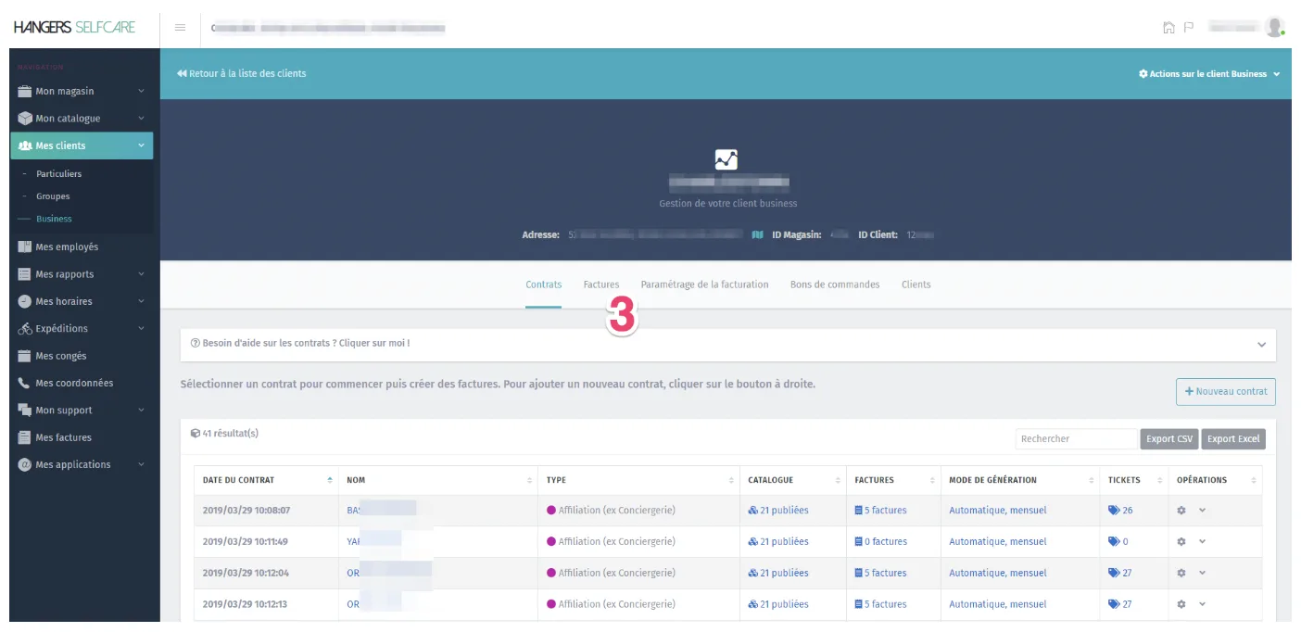Click the Mes applications icon
The image size is (1301, 632).
pos(25,464)
